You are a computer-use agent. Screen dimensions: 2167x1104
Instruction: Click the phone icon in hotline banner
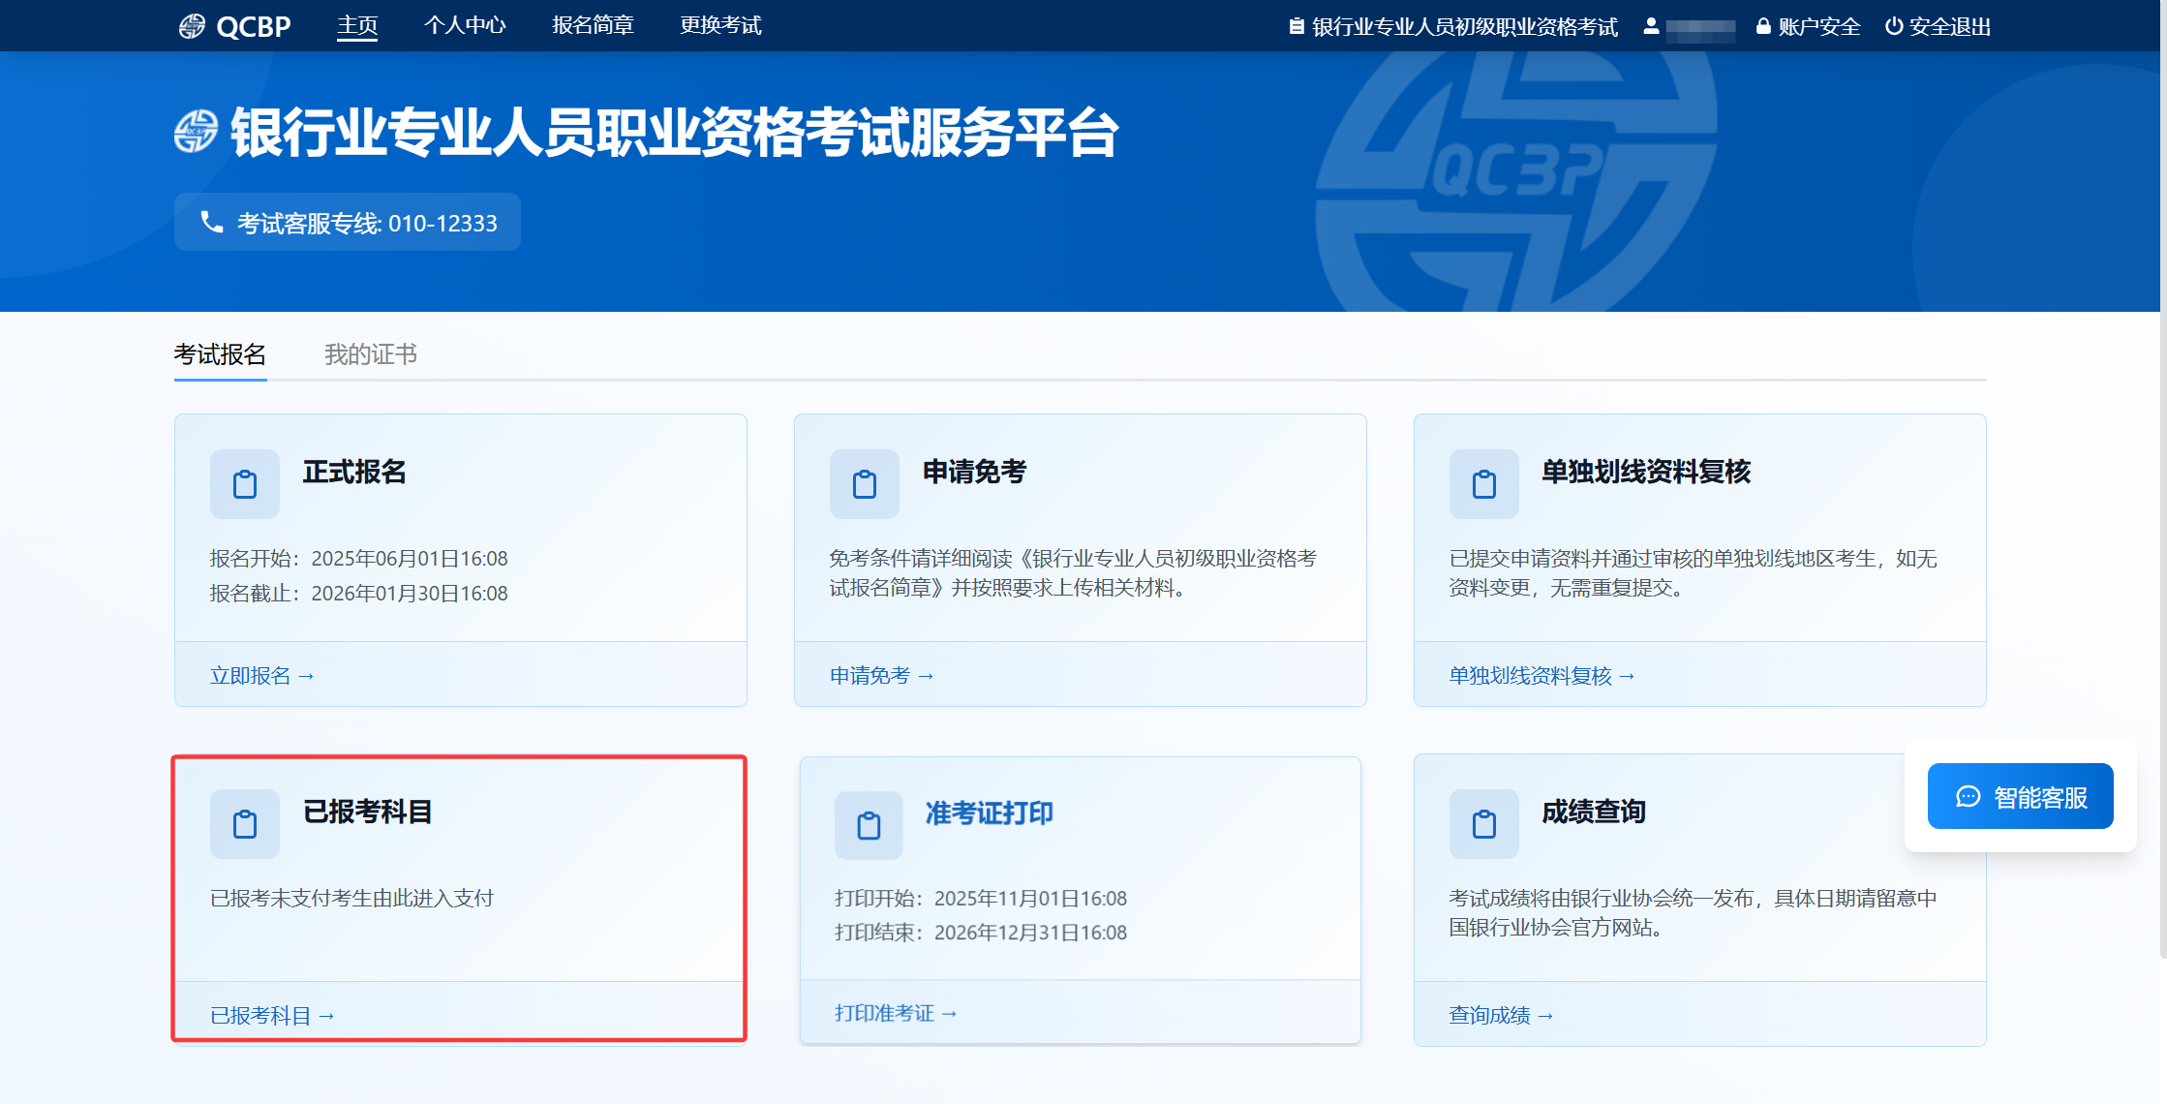tap(211, 222)
